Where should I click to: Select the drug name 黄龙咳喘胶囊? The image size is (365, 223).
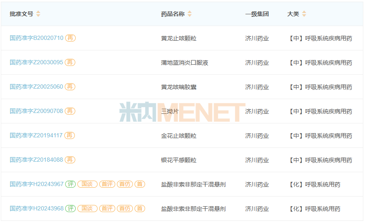[179, 87]
